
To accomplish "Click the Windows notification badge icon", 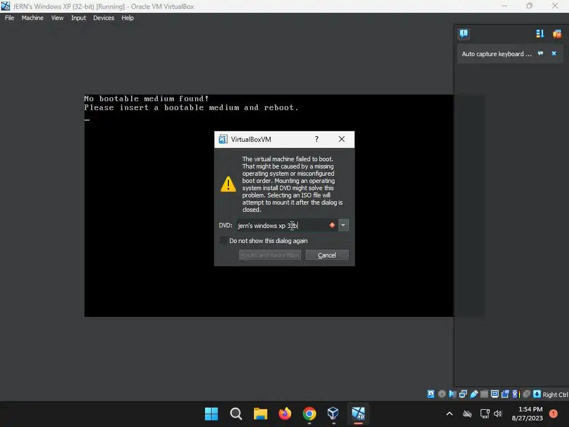I will [x=553, y=413].
